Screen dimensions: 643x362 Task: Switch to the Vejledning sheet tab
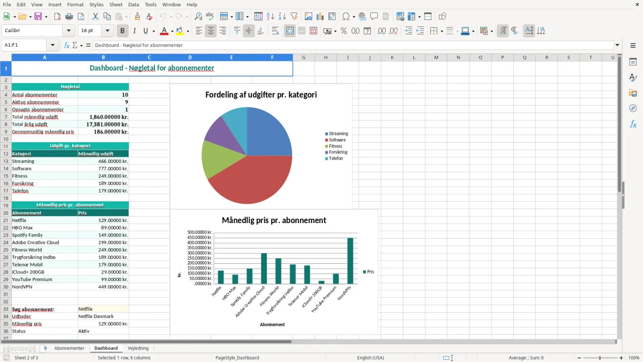click(138, 348)
